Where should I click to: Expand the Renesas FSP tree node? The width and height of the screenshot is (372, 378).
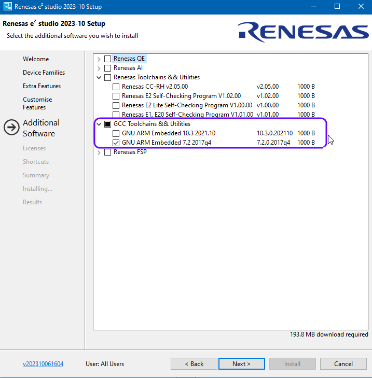(99, 152)
